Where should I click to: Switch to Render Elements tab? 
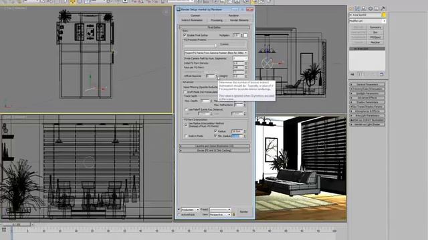(239, 20)
